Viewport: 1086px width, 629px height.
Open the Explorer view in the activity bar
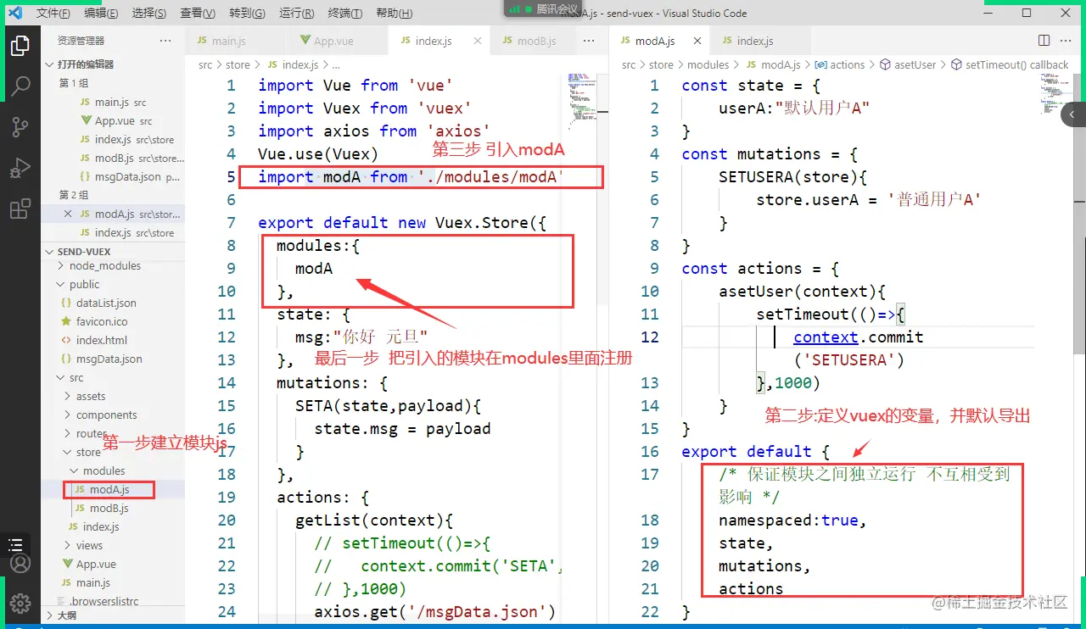click(x=20, y=47)
